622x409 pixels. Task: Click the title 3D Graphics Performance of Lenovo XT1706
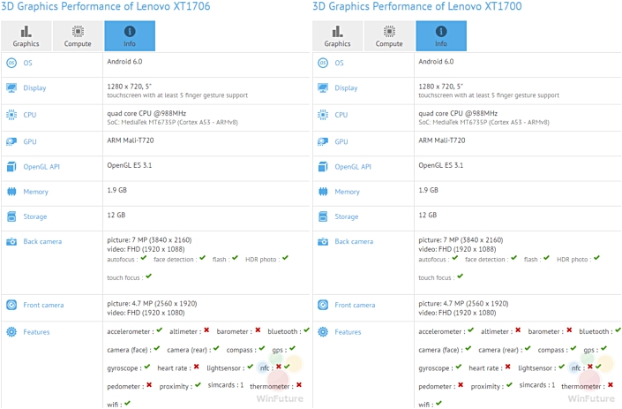106,6
